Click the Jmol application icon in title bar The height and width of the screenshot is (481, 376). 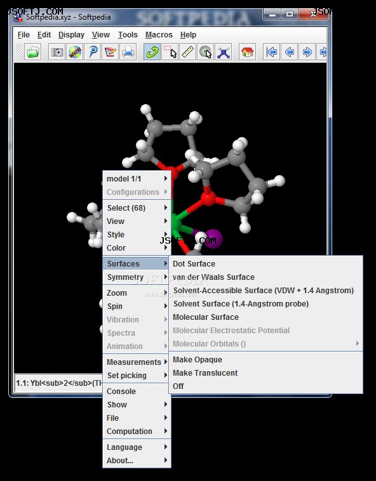click(x=18, y=17)
